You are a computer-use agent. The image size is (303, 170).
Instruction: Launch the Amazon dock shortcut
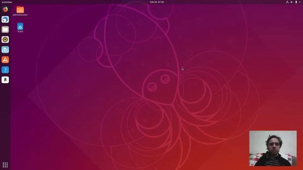point(5,80)
